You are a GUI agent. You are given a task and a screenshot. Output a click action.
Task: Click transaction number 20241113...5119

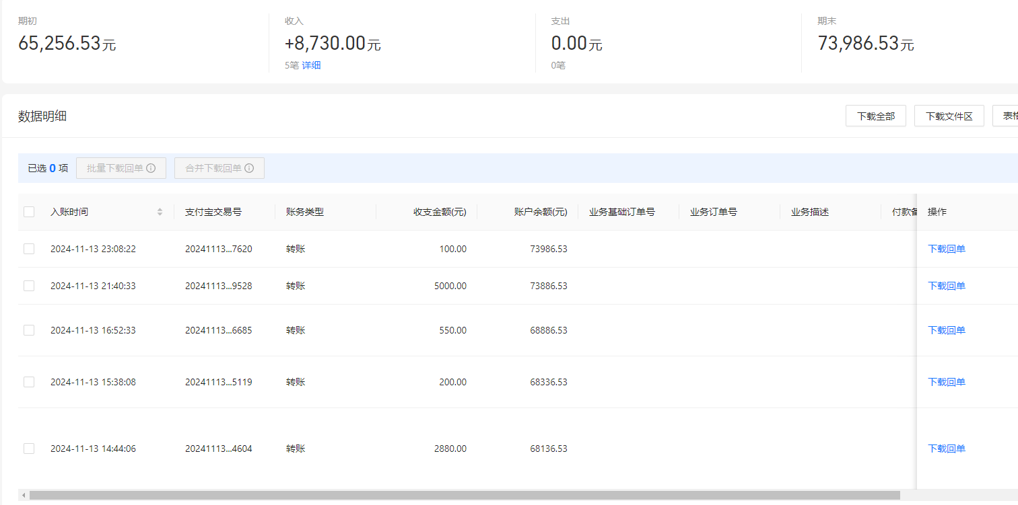tap(218, 382)
